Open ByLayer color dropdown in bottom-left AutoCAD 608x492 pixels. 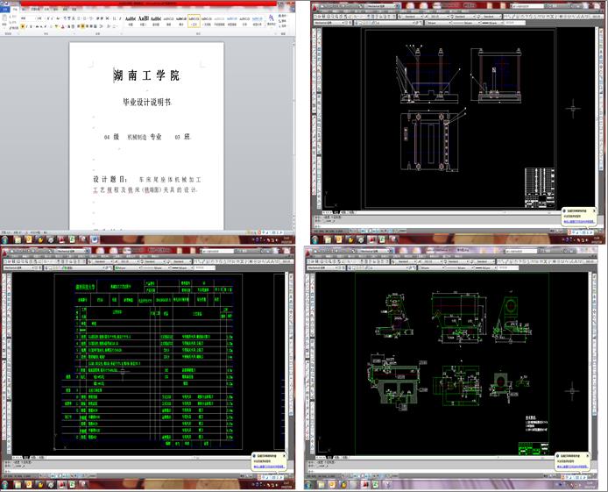(128, 267)
